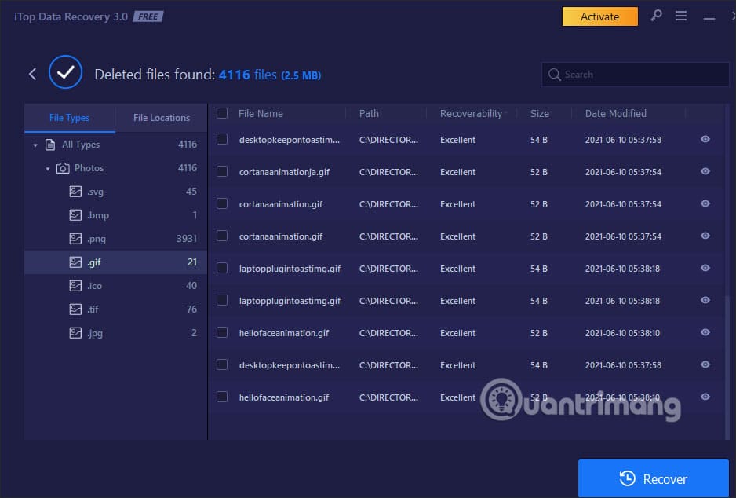Click the .gif image type icon
Image resolution: width=736 pixels, height=498 pixels.
(75, 262)
